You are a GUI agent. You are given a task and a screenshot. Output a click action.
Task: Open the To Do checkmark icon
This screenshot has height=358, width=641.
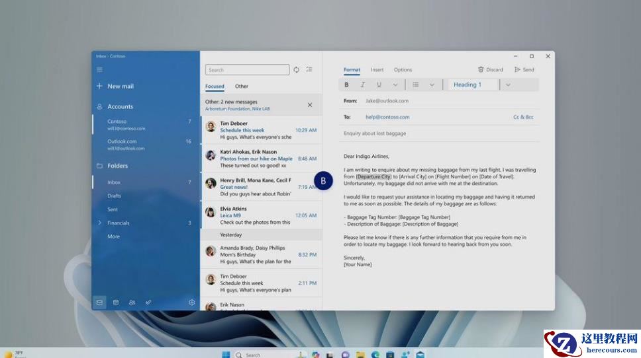[148, 303]
